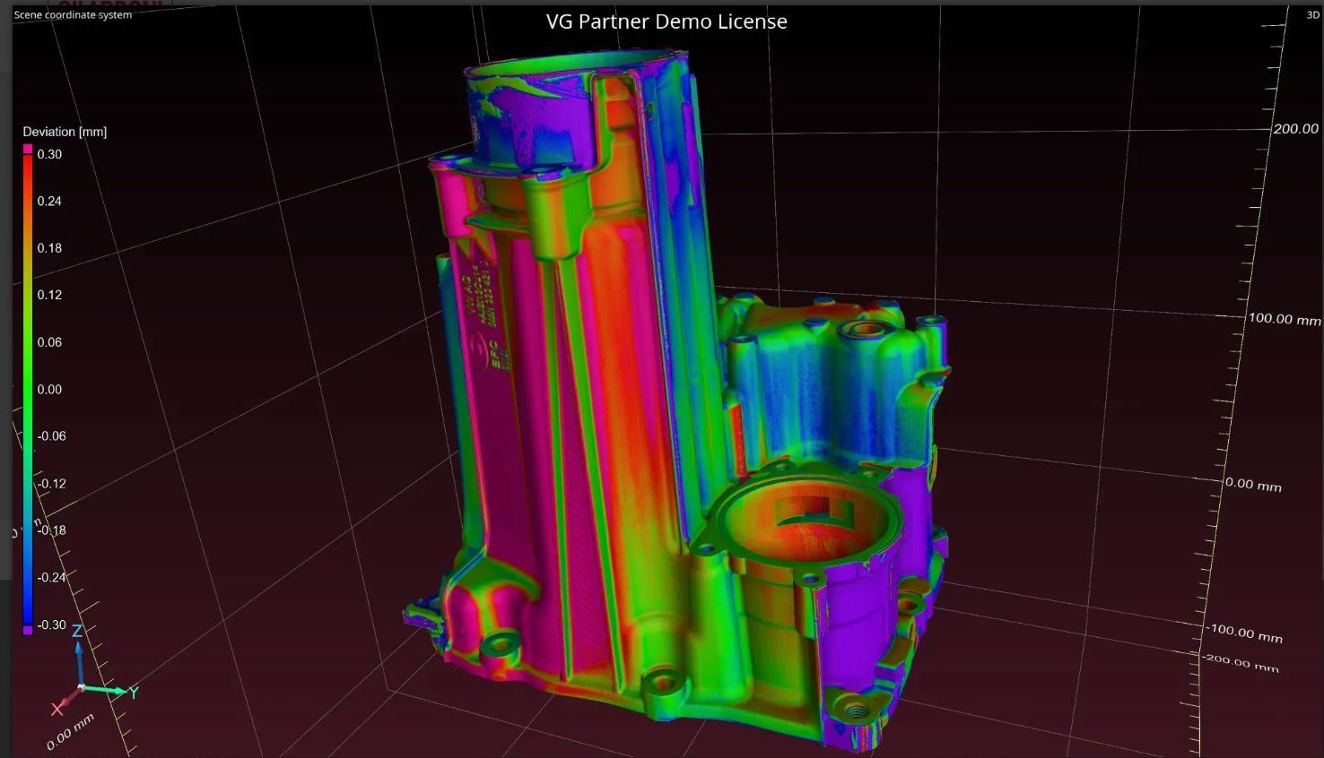The width and height of the screenshot is (1324, 758).
Task: Click the embossed text on the casting side
Action: [484, 314]
